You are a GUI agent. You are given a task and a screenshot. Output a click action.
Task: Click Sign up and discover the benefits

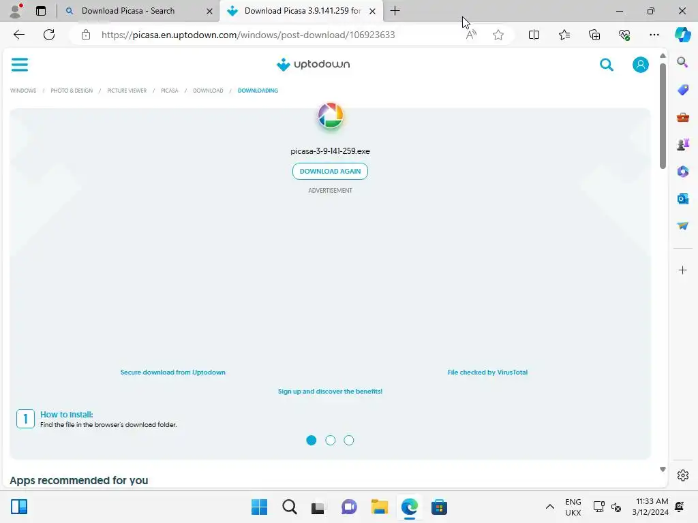pos(331,392)
